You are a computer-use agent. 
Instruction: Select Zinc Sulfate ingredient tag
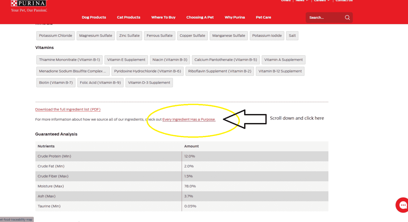click(130, 35)
